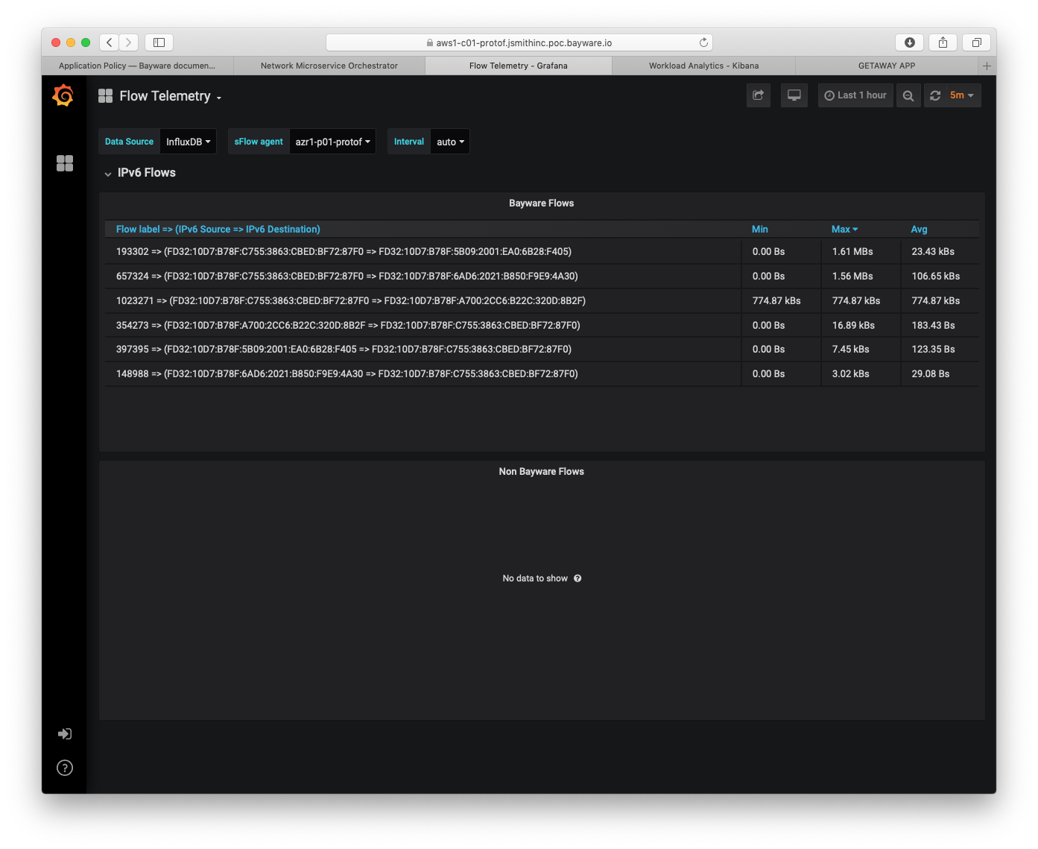Click the 3.02 kBs max value

tap(850, 374)
